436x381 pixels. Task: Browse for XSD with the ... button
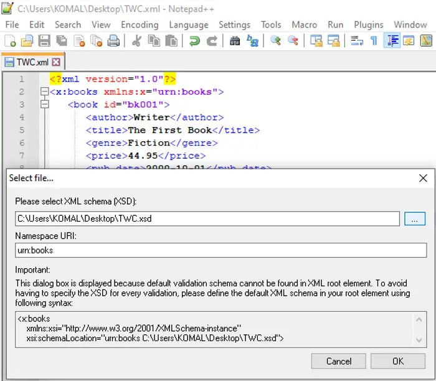coord(415,219)
